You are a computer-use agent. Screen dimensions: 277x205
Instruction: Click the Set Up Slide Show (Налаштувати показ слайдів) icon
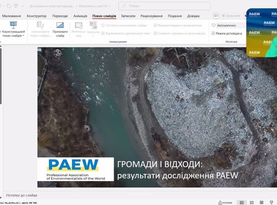click(40, 25)
